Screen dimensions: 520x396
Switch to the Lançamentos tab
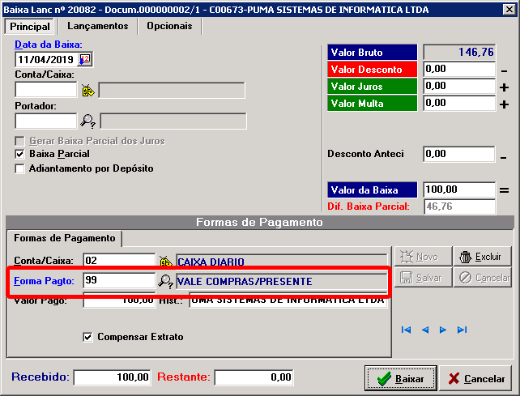(97, 26)
